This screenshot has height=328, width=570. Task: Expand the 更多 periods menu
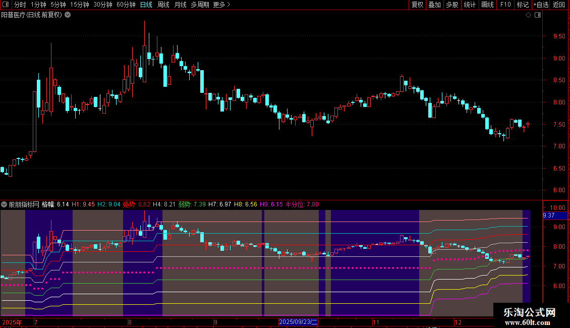click(x=221, y=5)
